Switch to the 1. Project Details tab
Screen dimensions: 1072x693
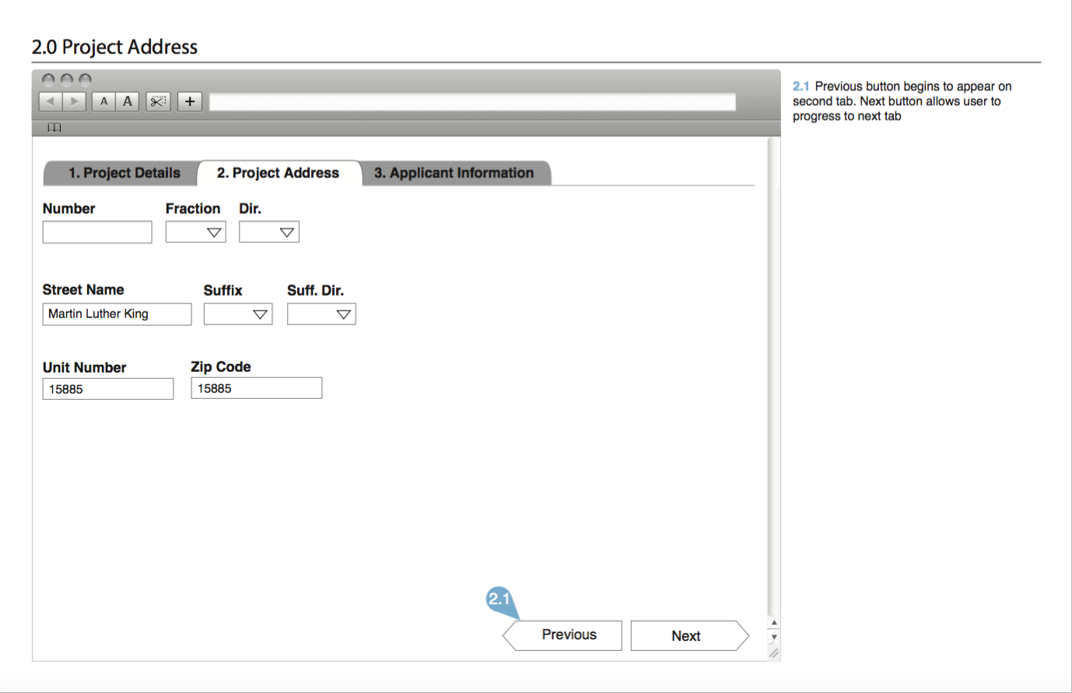124,173
